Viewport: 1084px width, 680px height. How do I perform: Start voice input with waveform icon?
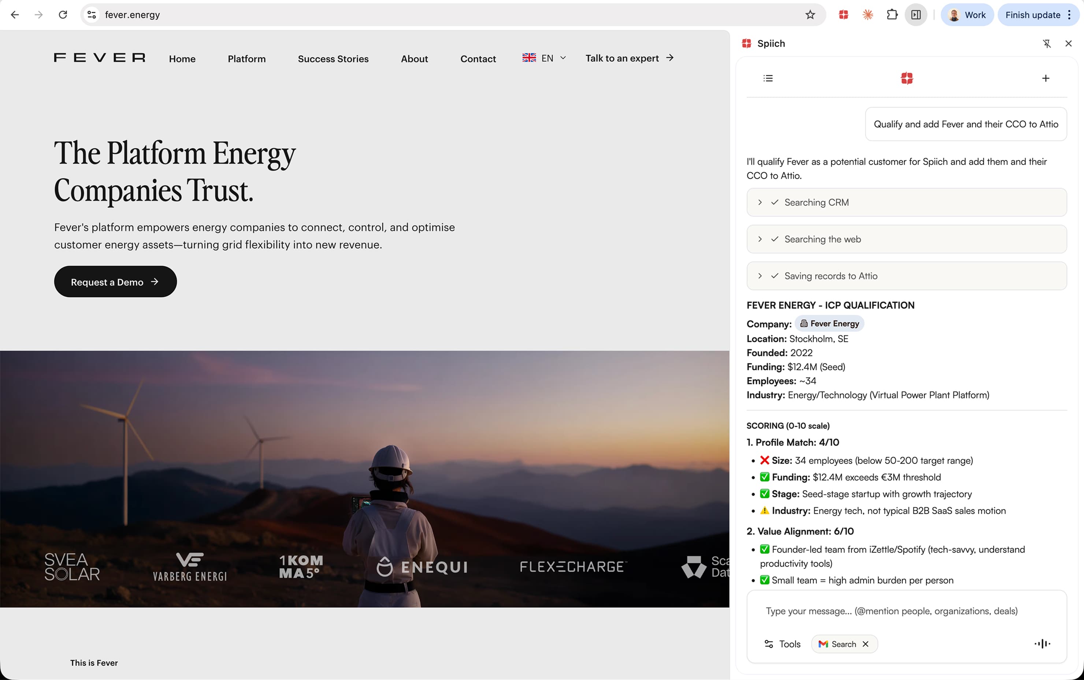click(1042, 643)
